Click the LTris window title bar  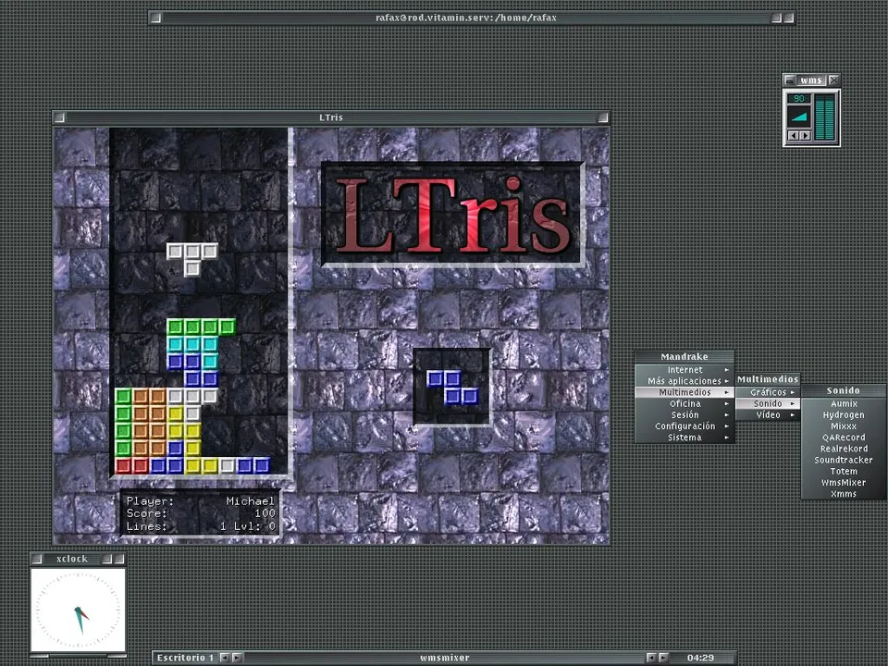click(331, 117)
